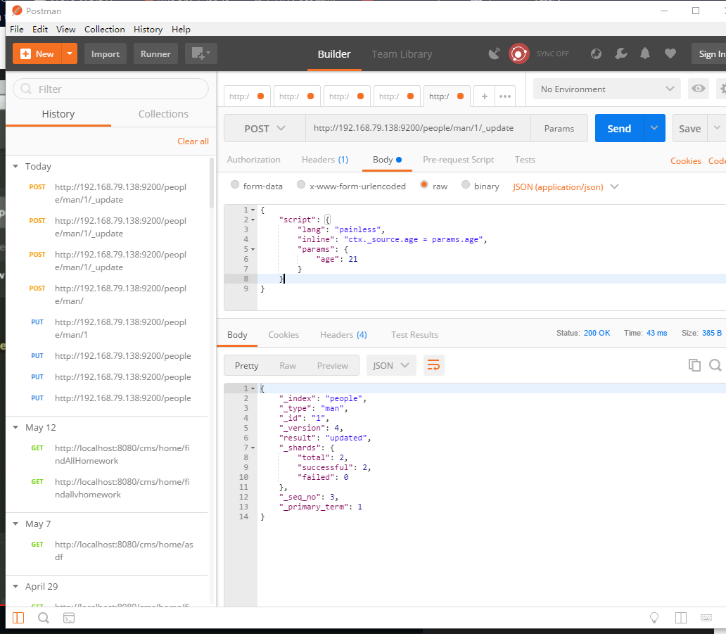Click the new window/tab icon in toolbar

click(x=200, y=54)
